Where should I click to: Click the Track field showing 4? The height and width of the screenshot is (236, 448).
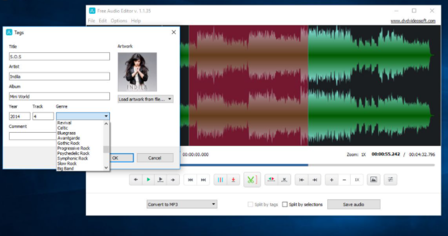pos(43,116)
